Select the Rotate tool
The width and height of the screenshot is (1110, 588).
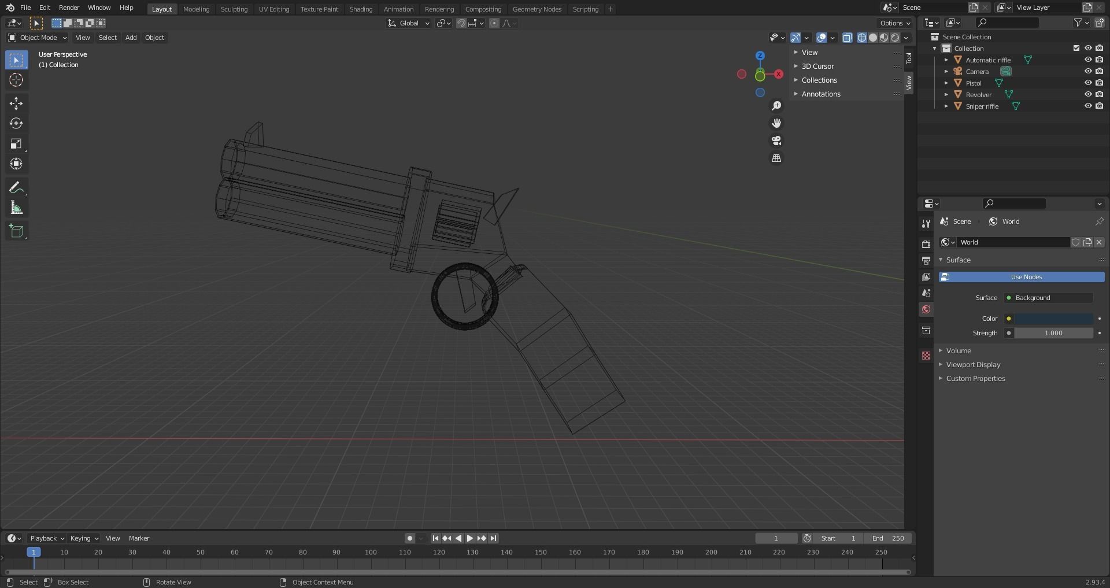[x=16, y=123]
